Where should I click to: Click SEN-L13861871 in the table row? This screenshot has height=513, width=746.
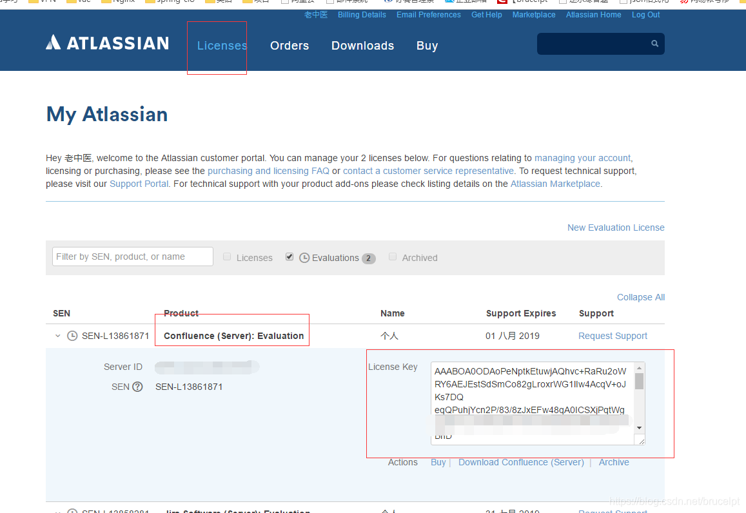115,336
